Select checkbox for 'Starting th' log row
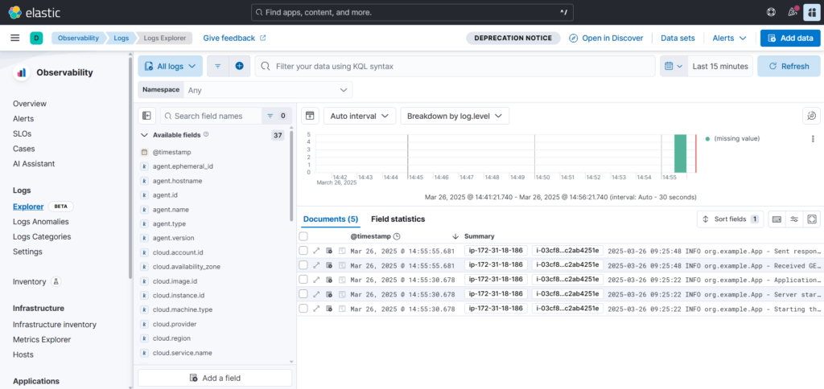The width and height of the screenshot is (824, 389). (x=303, y=309)
